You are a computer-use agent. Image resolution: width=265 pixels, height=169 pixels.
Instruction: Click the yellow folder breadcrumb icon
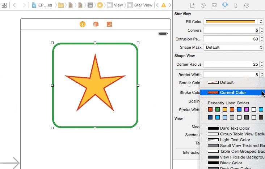pyautogui.click(x=61, y=5)
